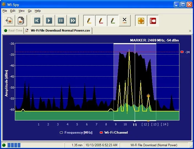Toggle the yellow pencil trace tool
194x149 pixels.
[89, 21]
